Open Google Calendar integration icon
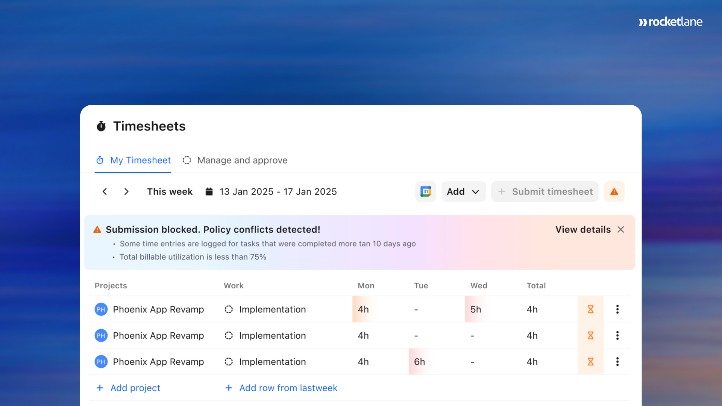 (x=425, y=192)
